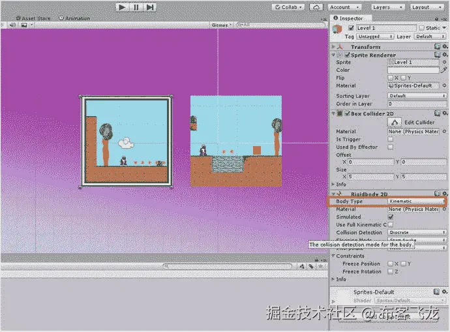Open the Collab dropdown
This screenshot has width=450, height=332.
point(288,7)
